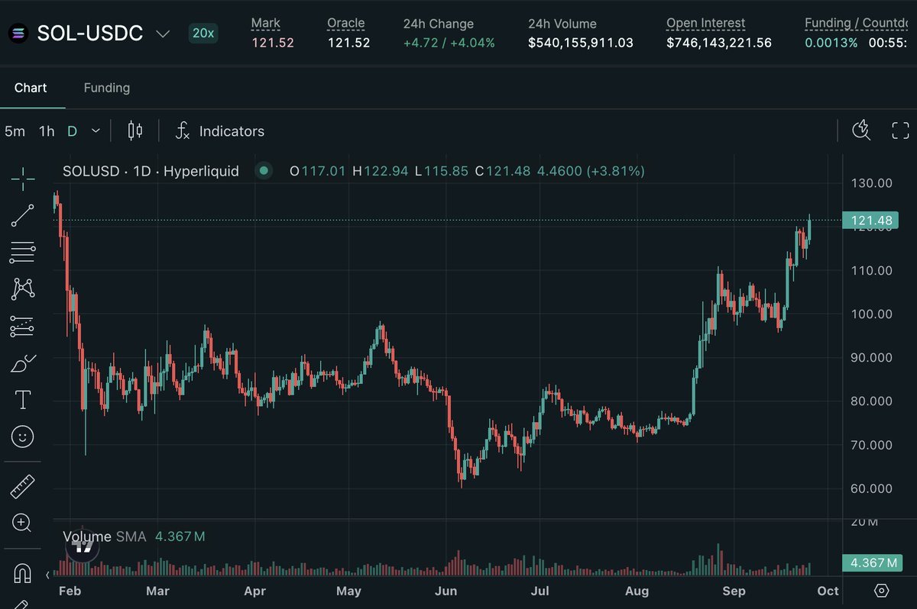Open the emoji icons tool
The width and height of the screenshot is (917, 609).
[23, 437]
